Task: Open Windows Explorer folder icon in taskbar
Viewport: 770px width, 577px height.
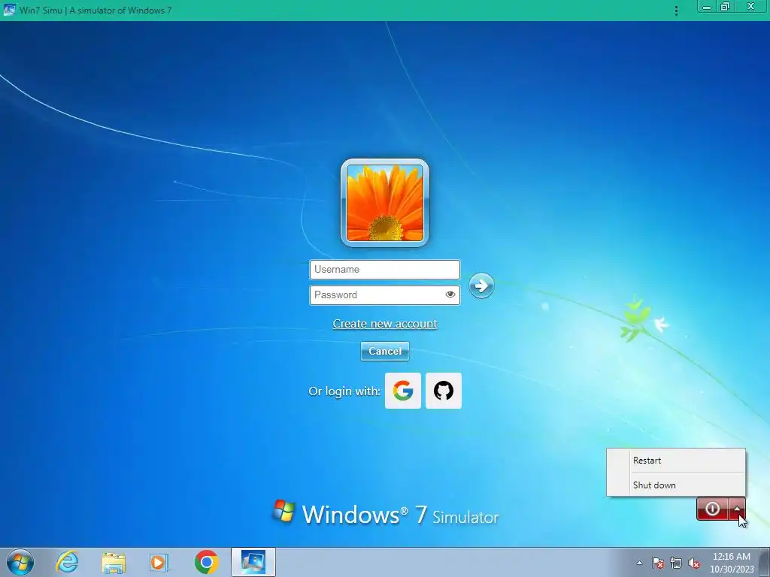Action: point(114,562)
